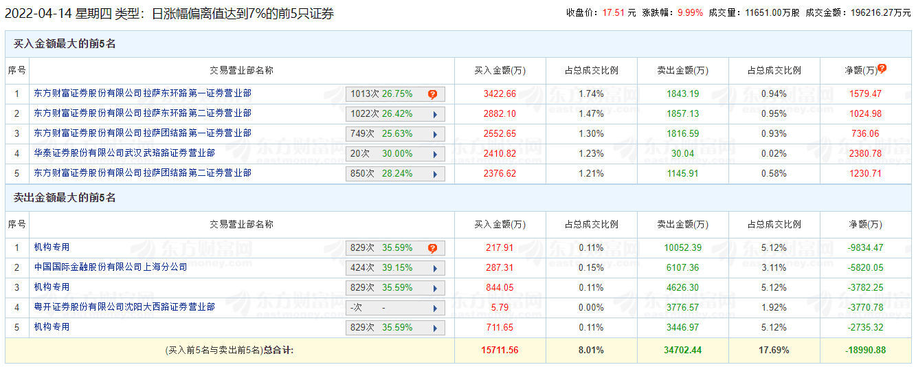Click help icon beside 净额(万) header

coord(882,69)
